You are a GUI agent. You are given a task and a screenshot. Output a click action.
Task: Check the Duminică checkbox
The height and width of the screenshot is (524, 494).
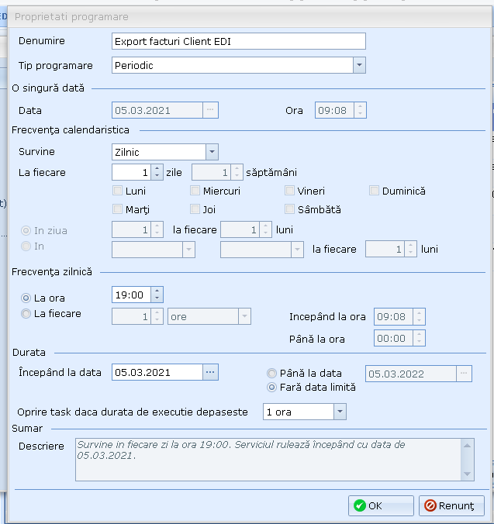pos(374,191)
